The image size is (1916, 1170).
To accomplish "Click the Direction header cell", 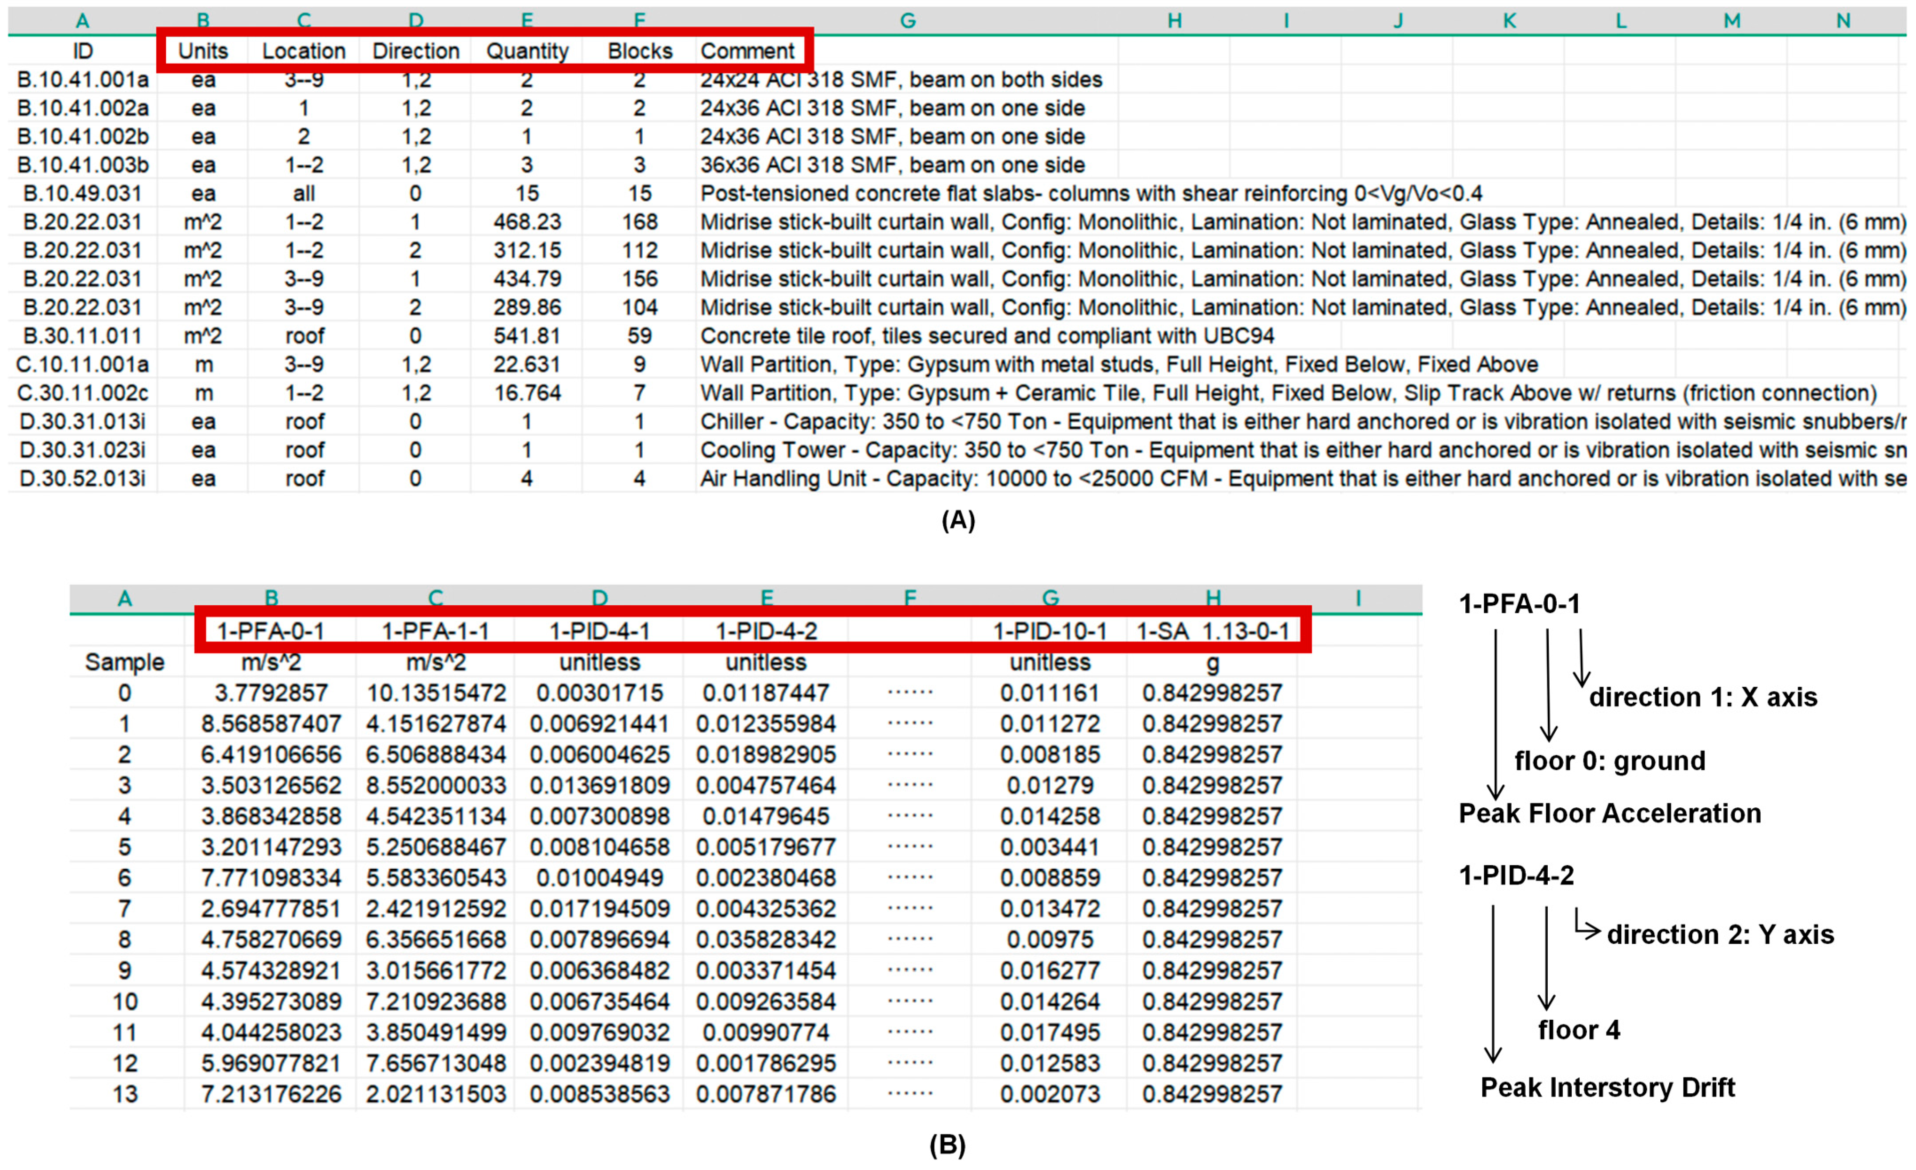I will coord(416,51).
